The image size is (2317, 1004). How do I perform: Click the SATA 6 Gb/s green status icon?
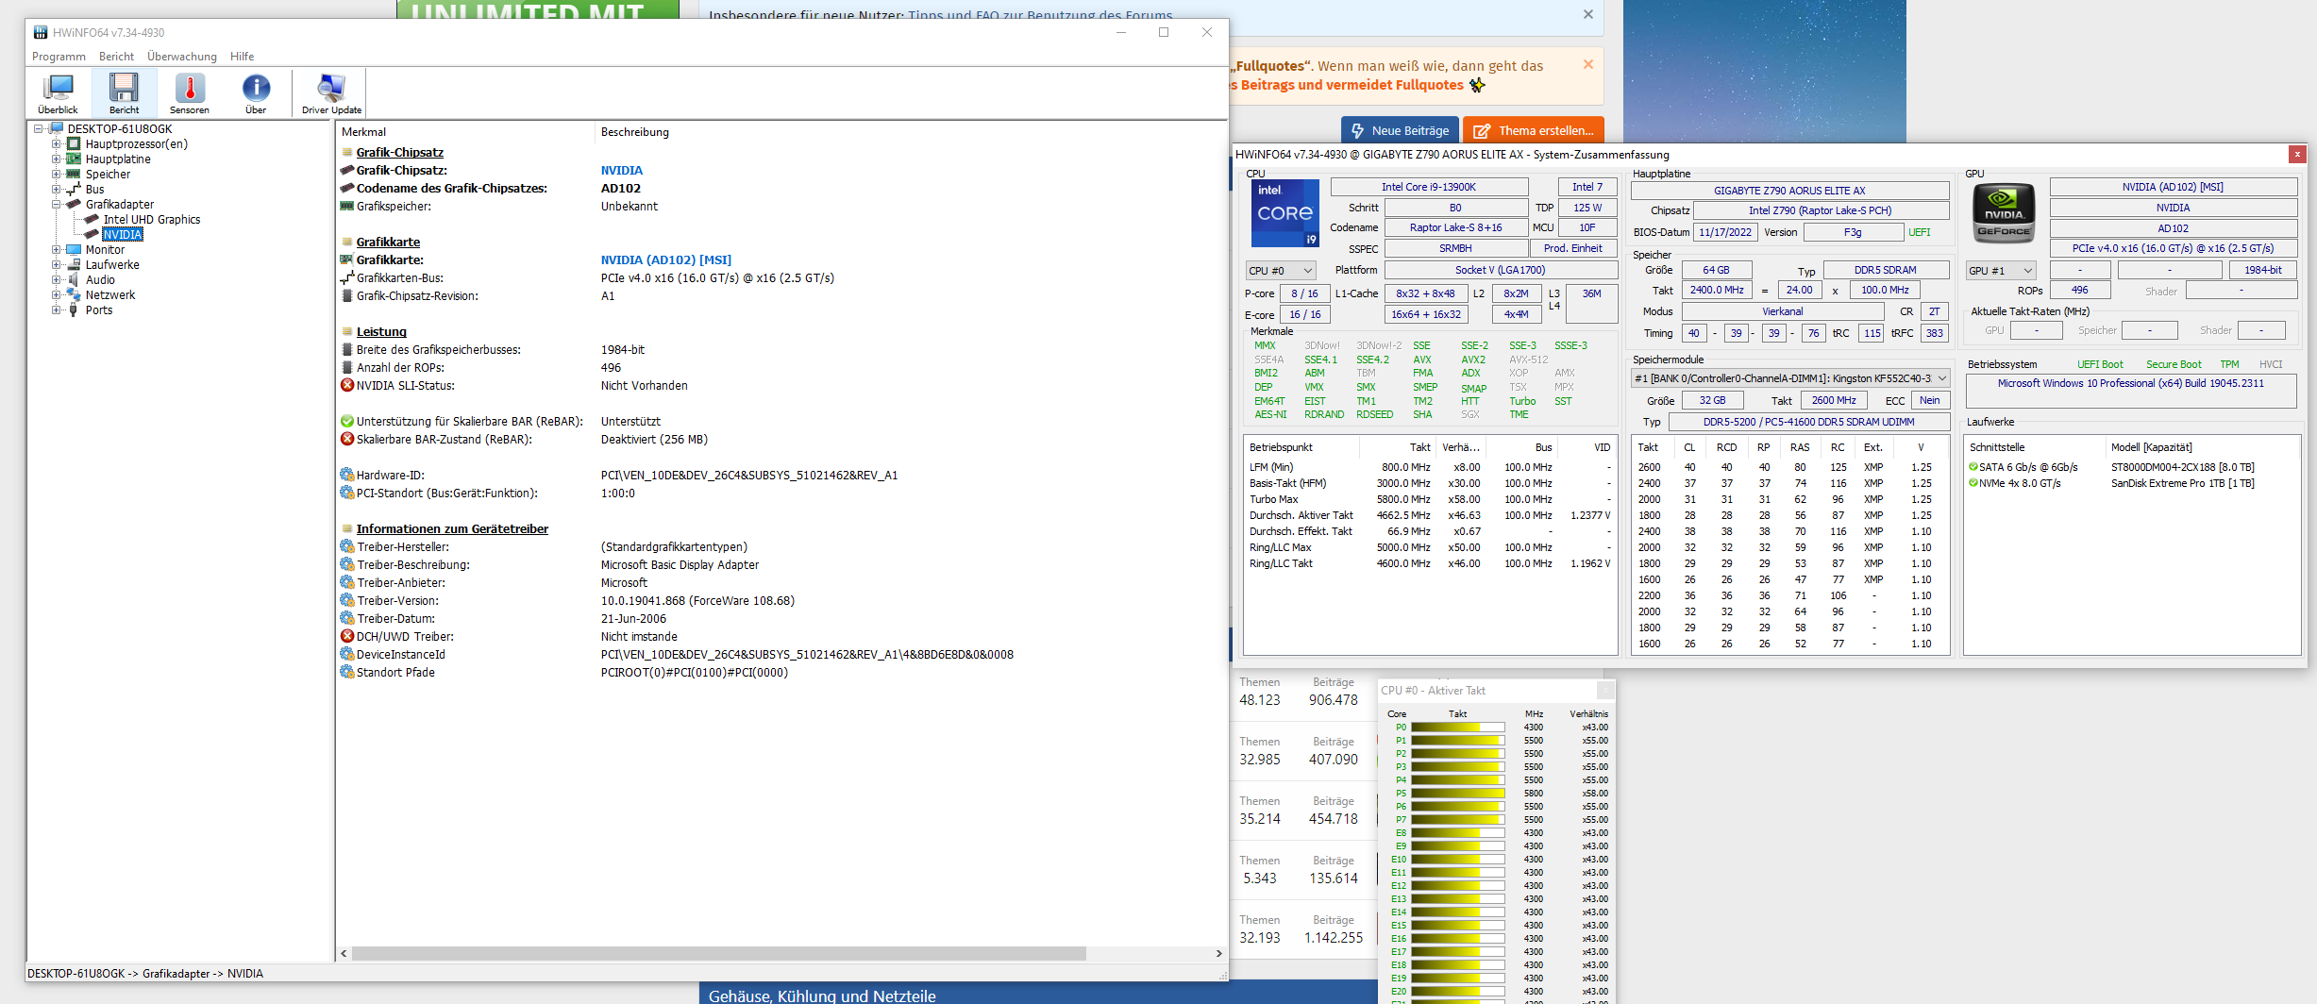tap(1973, 467)
